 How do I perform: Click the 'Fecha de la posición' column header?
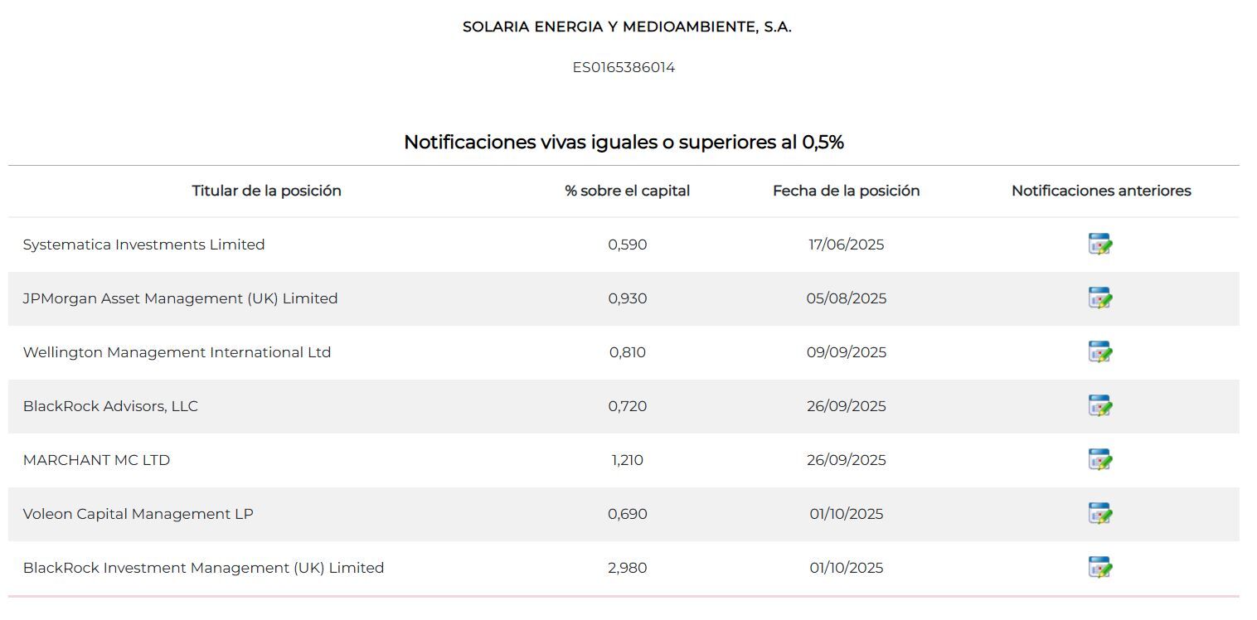(846, 191)
